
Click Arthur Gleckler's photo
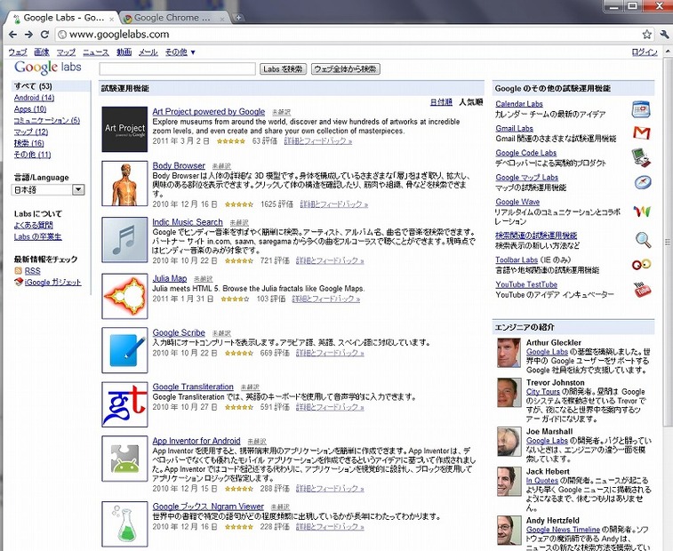click(509, 353)
